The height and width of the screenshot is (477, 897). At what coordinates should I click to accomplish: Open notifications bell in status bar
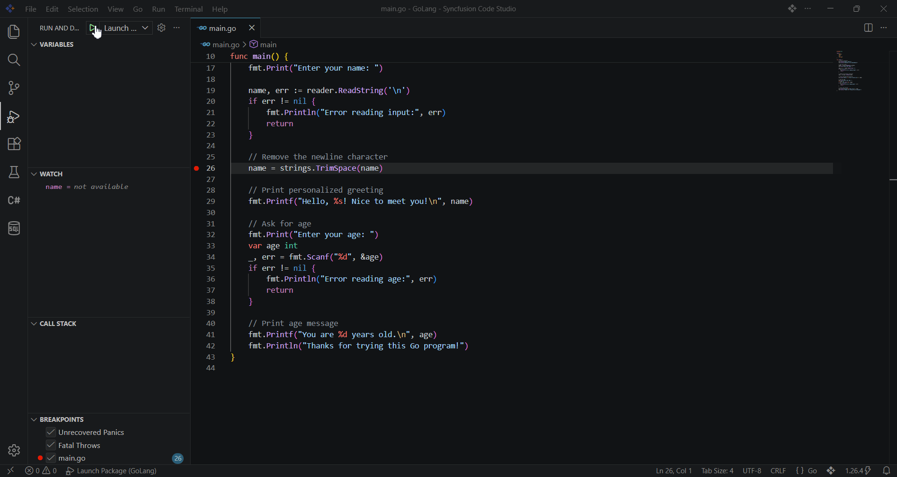[x=886, y=471]
